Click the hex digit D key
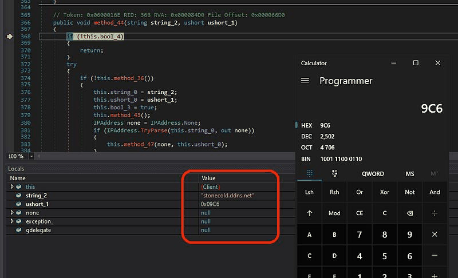 coord(334,256)
